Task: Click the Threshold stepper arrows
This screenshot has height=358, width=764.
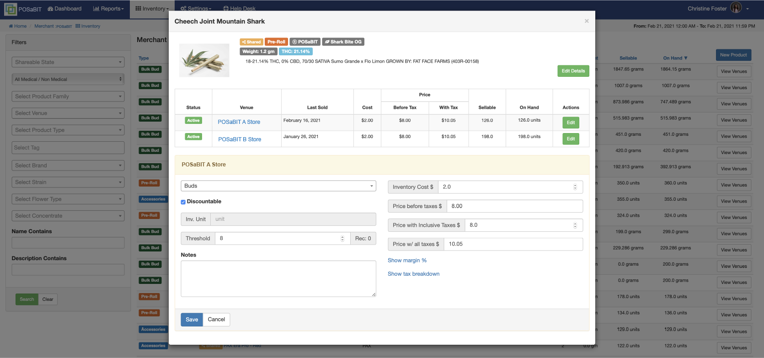Action: [342, 238]
